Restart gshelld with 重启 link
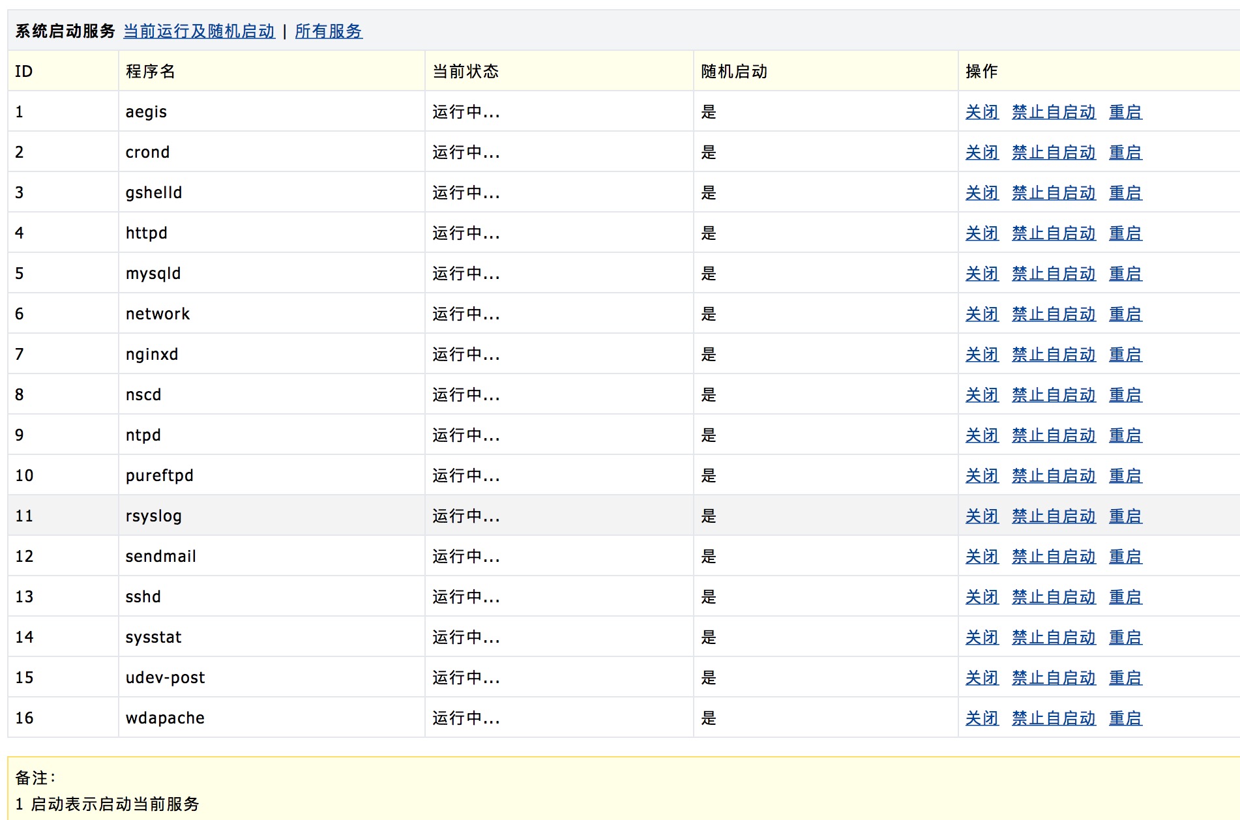The image size is (1240, 820). tap(1125, 193)
